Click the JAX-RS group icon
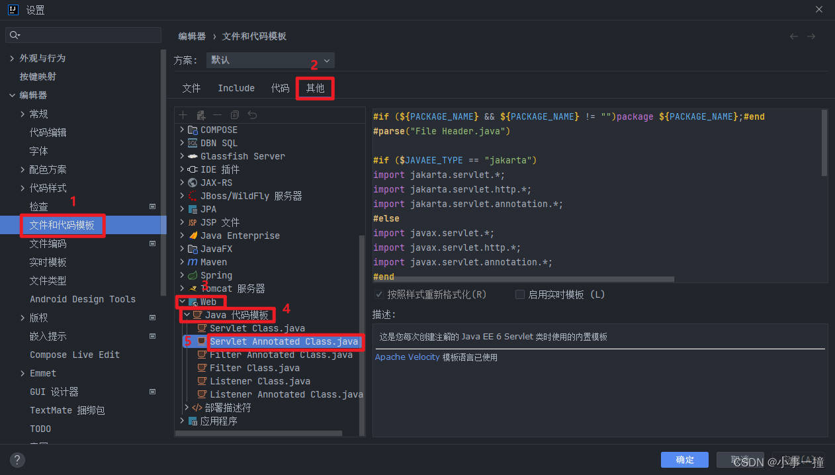 pyautogui.click(x=194, y=183)
